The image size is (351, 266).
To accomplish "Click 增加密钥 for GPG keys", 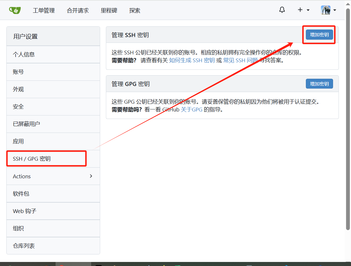I will coord(319,84).
